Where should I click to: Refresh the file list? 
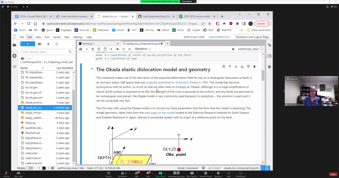point(57,44)
